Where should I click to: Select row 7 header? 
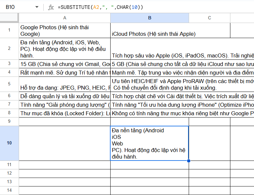point(9,104)
